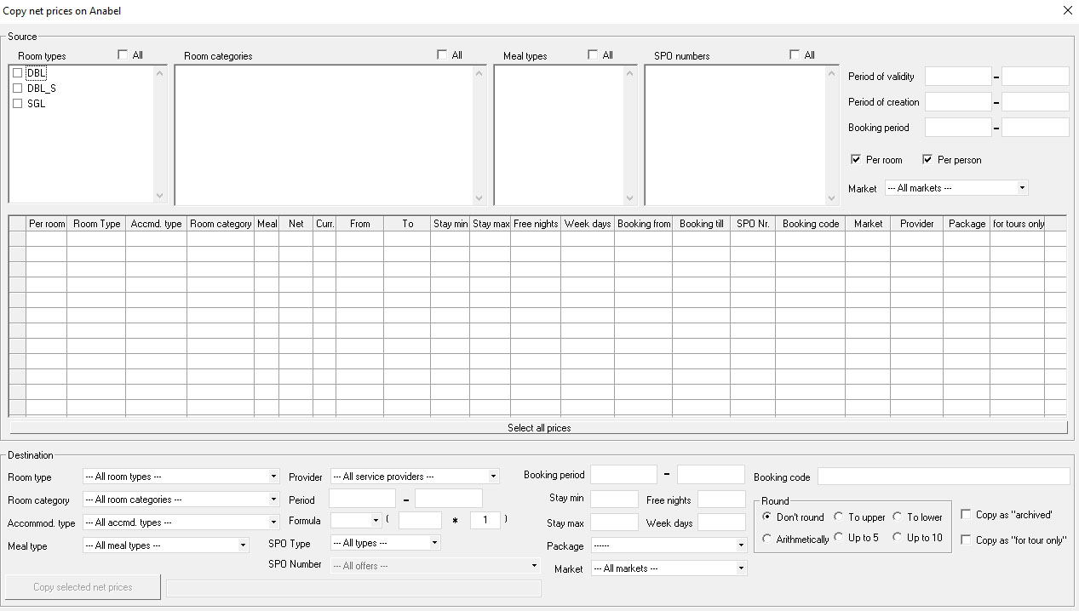The image size is (1079, 611).
Task: Click the Free nights input field
Action: [721, 499]
